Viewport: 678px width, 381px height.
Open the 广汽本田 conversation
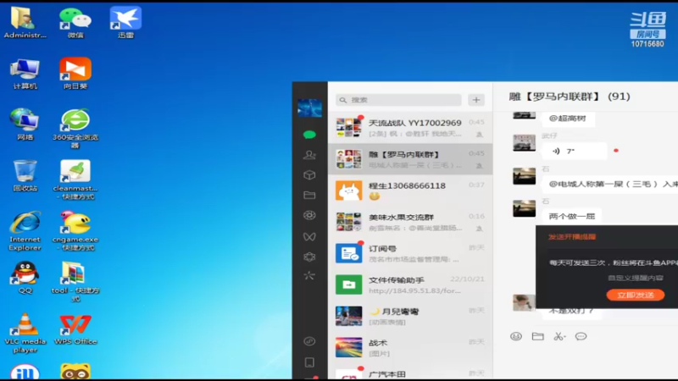tap(410, 372)
